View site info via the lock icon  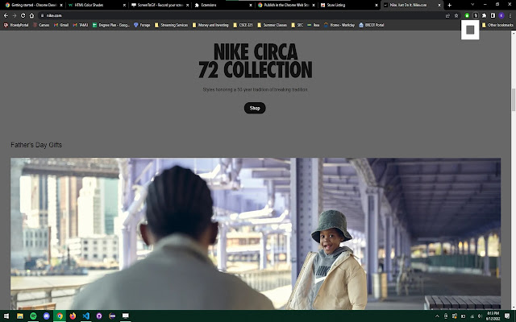pos(42,15)
